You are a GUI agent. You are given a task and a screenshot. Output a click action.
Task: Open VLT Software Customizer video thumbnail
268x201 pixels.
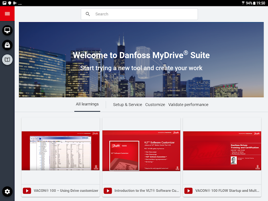[141, 151]
